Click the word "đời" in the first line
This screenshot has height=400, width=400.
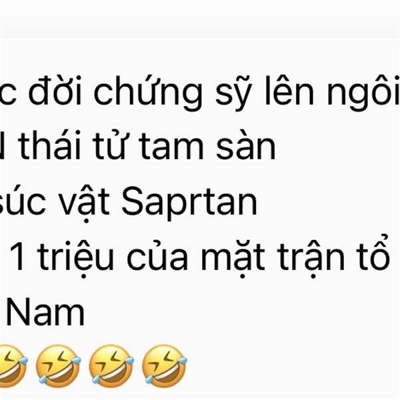coord(55,90)
